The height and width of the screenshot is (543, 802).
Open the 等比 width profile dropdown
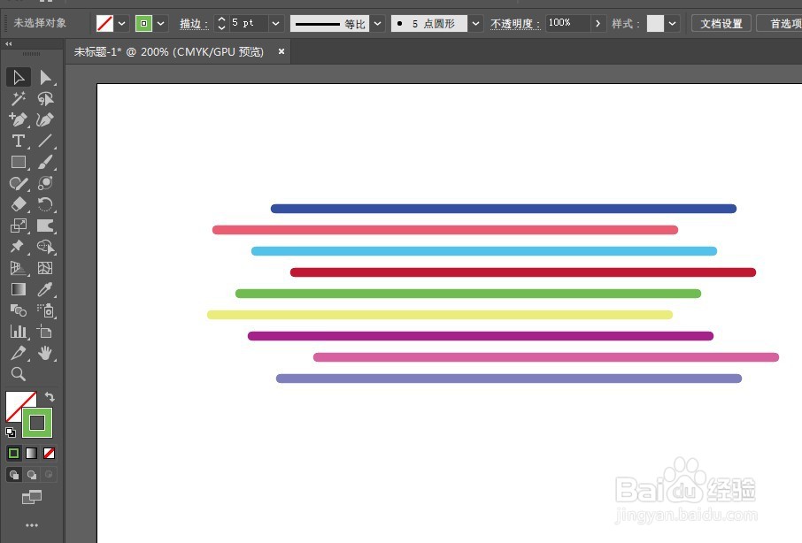tap(377, 23)
